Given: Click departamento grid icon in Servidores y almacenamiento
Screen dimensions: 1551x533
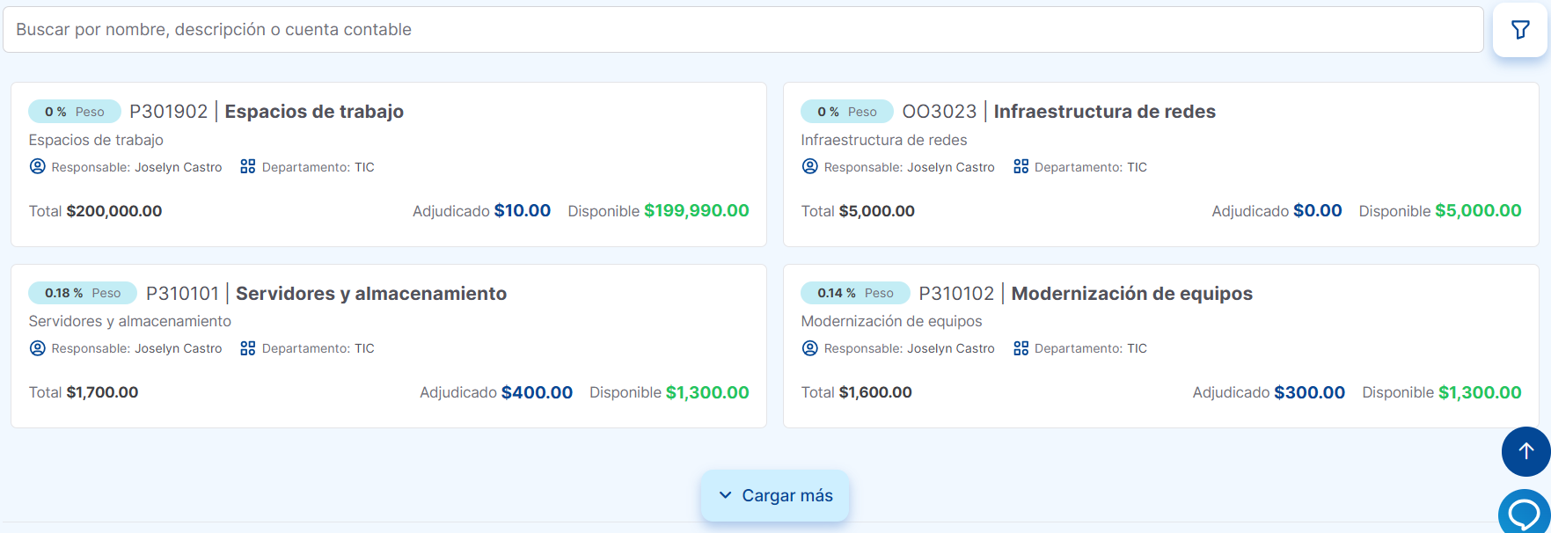Looking at the screenshot, I should (x=248, y=348).
